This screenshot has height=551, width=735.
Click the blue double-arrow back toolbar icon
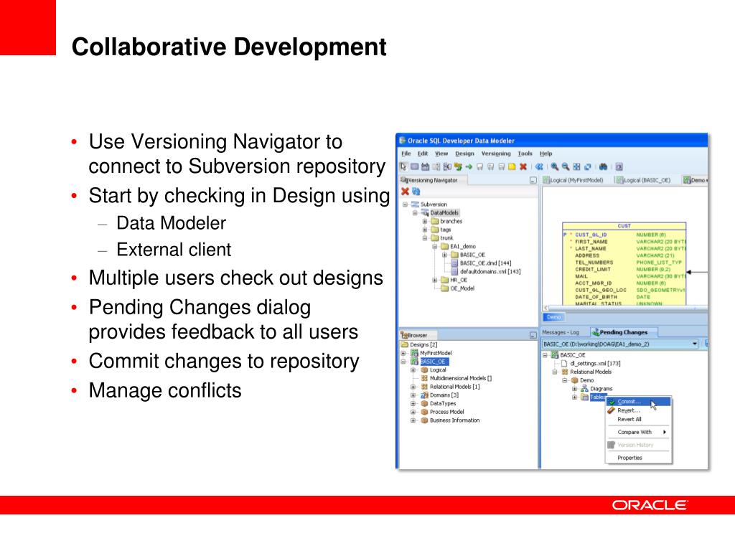539,166
